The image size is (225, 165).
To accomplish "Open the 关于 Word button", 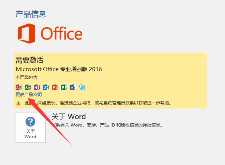I will coord(31,127).
